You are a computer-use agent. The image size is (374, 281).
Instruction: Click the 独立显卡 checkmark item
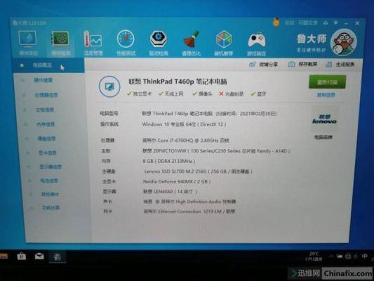point(140,94)
